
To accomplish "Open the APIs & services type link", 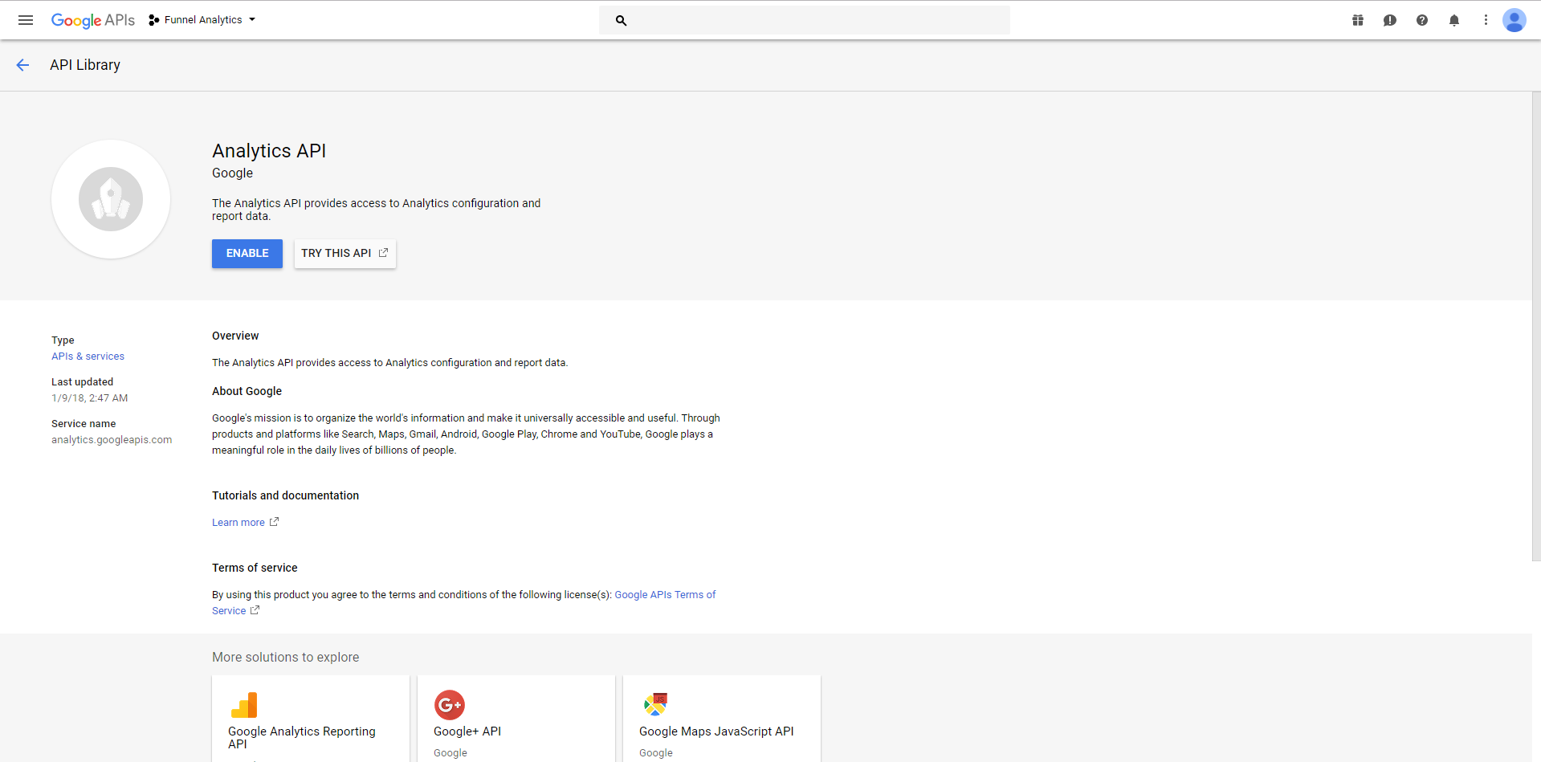I will tap(88, 357).
